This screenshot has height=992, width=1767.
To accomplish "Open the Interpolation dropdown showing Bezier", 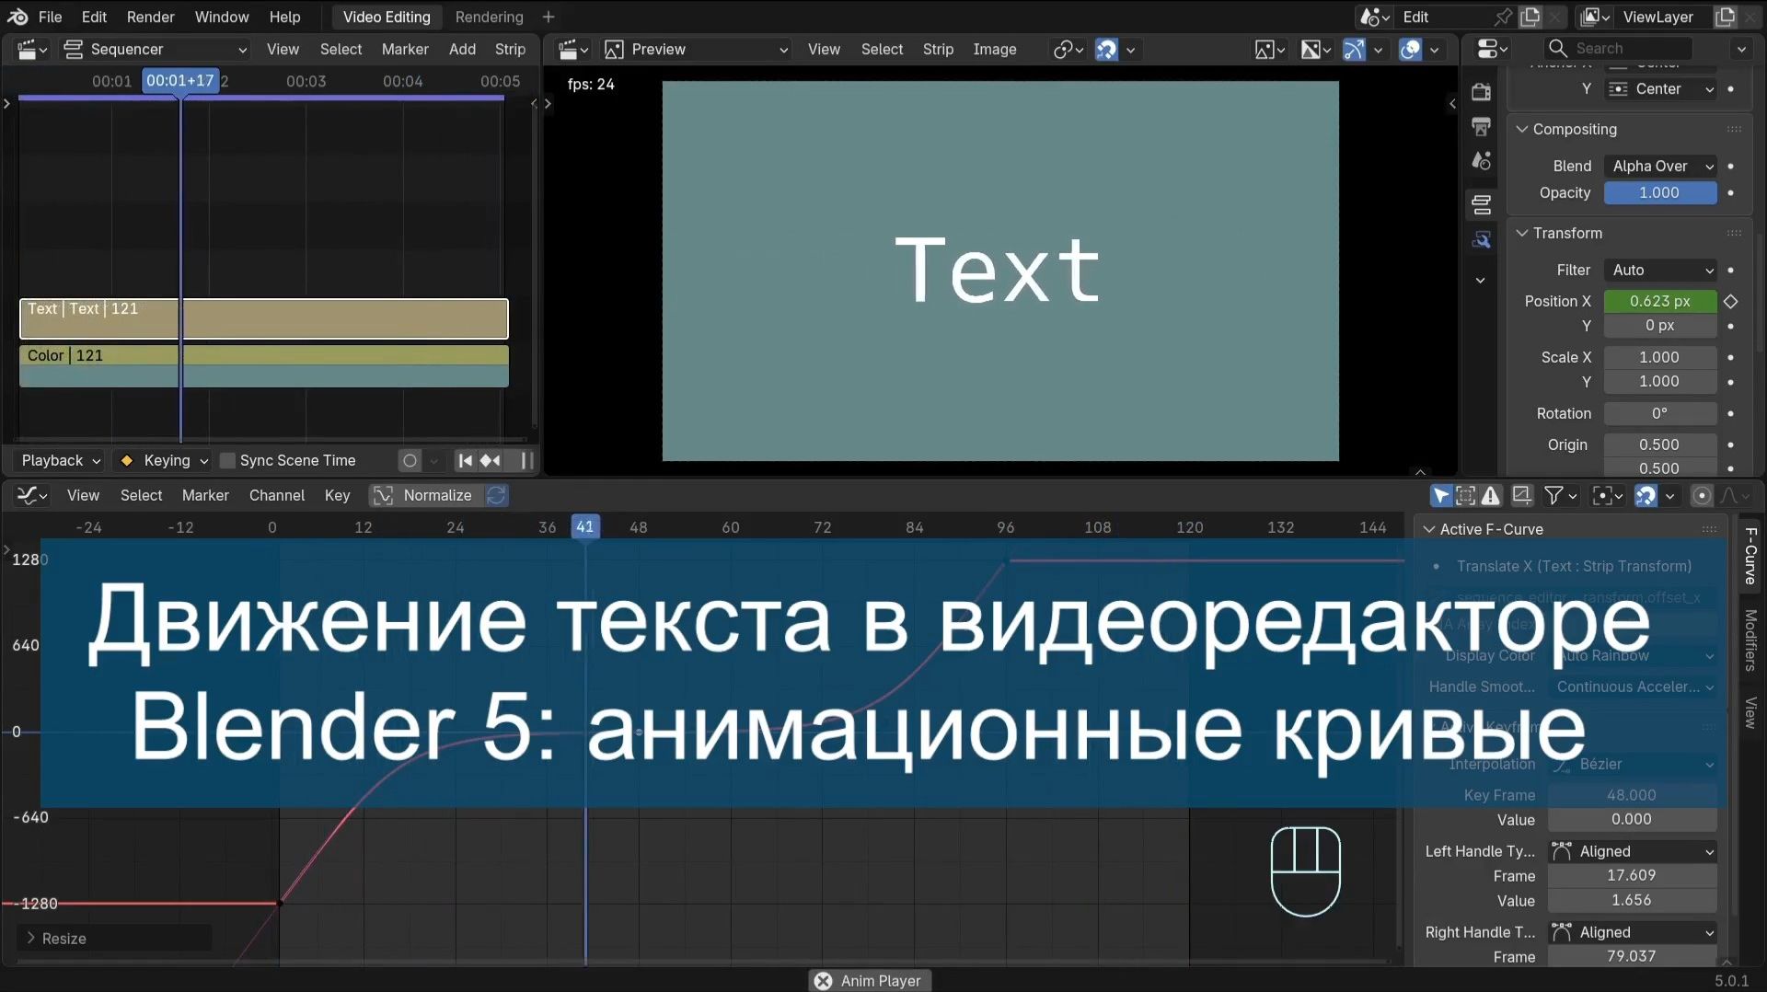I will click(x=1634, y=764).
